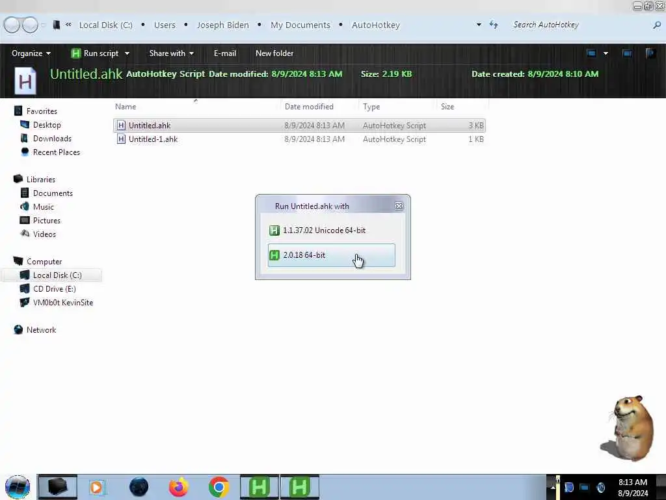This screenshot has height=500, width=666.
Task: Navigate to Users breadcrumb
Action: [x=165, y=25]
